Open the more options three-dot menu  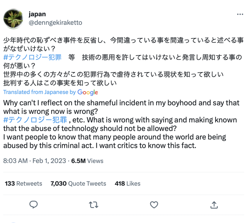(x=240, y=14)
